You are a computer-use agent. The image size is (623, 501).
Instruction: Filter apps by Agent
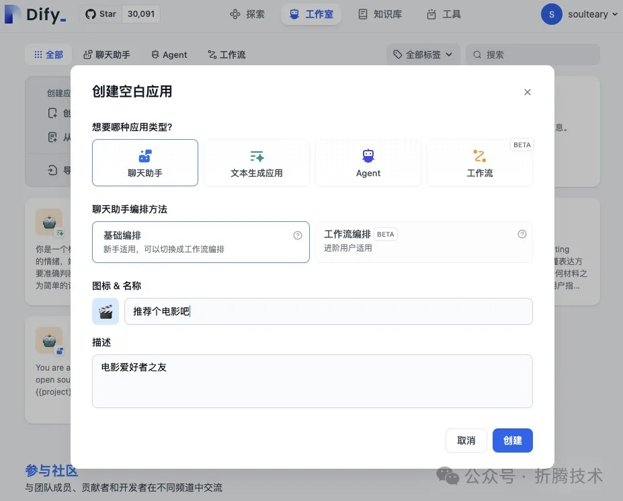click(x=169, y=54)
